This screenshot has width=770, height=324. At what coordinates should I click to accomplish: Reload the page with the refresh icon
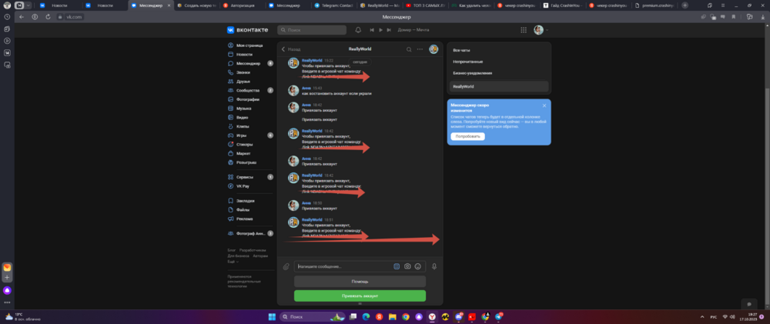(x=48, y=17)
